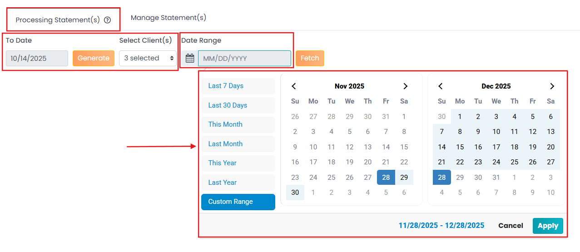Click the To Date field

tap(37, 58)
